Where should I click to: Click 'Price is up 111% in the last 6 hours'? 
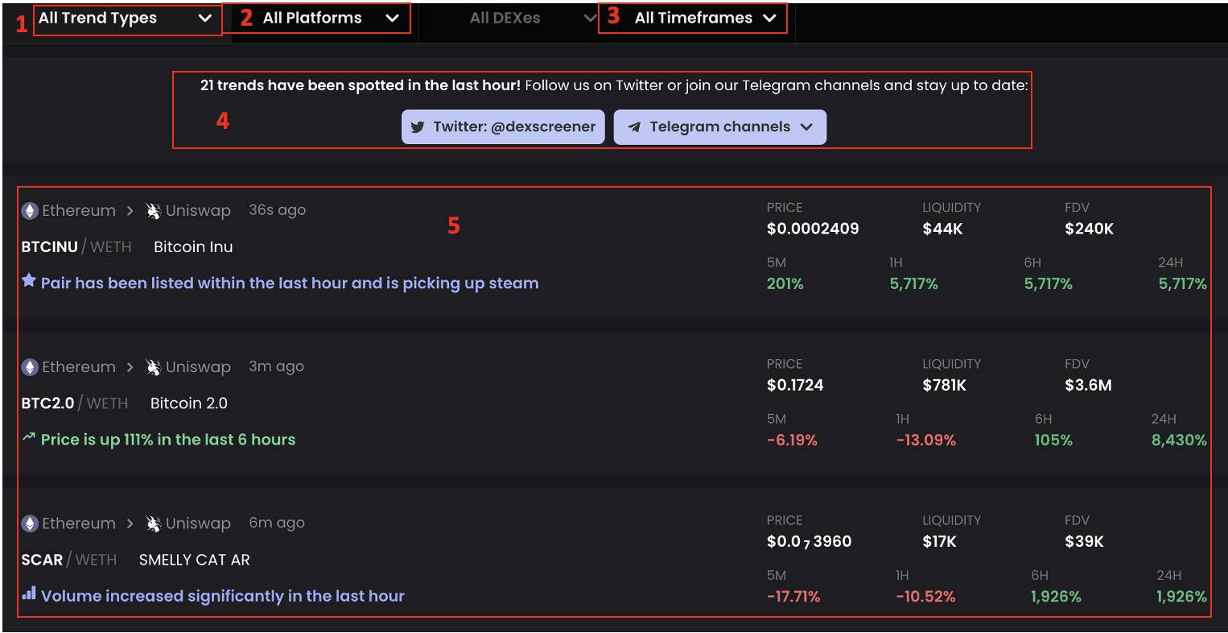tap(168, 440)
